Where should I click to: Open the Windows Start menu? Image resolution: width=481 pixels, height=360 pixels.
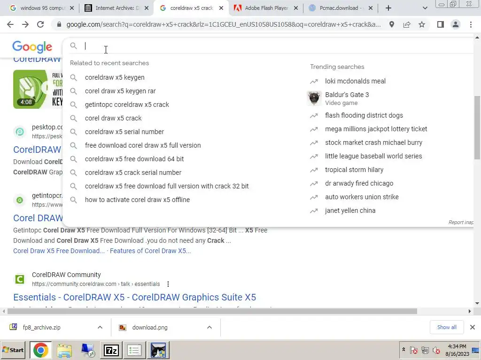click(x=14, y=350)
